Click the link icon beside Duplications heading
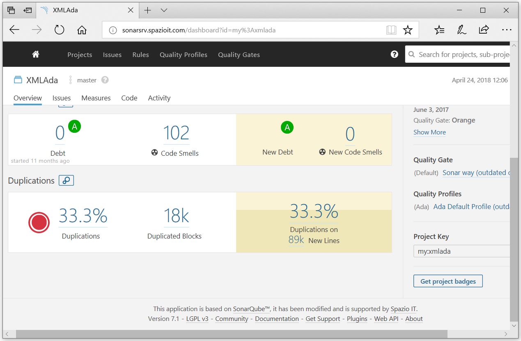 coord(66,180)
